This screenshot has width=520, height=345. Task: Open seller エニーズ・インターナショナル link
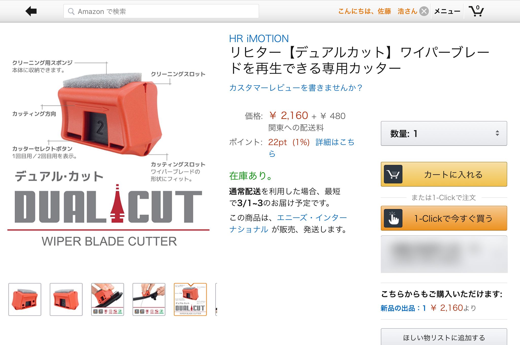312,218
